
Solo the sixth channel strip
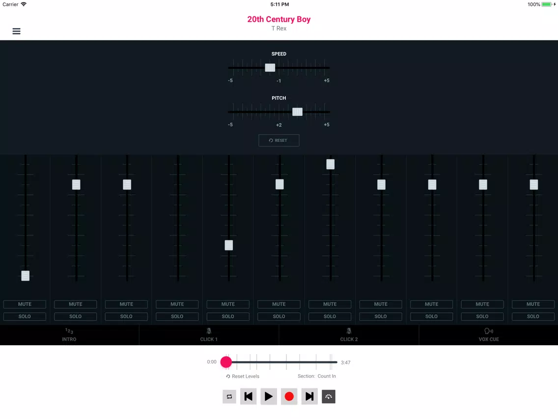tap(279, 316)
